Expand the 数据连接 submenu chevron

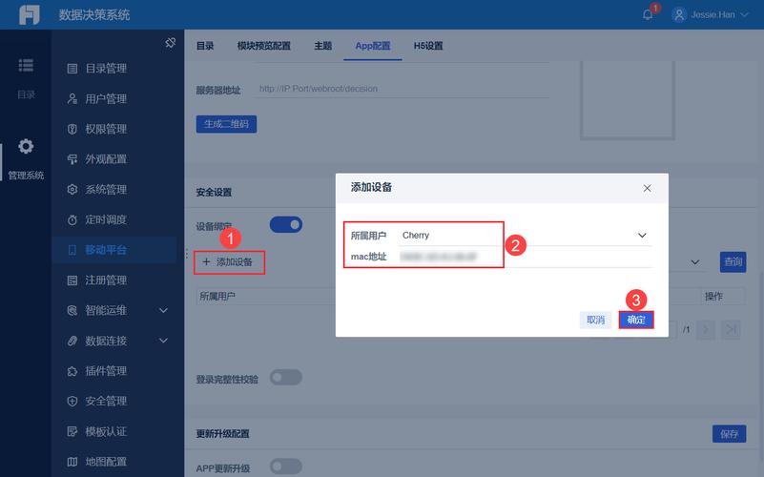click(164, 341)
